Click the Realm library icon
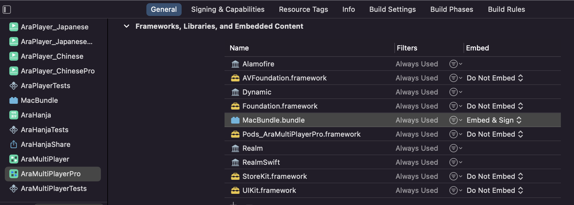Viewport: 574px width, 205px height. tap(235, 148)
